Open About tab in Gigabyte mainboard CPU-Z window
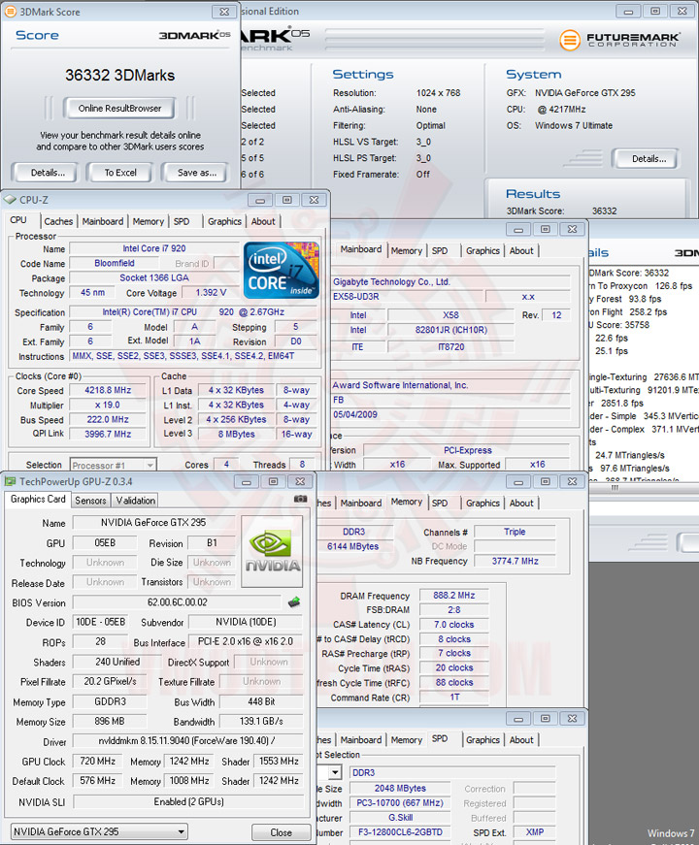 pos(521,251)
